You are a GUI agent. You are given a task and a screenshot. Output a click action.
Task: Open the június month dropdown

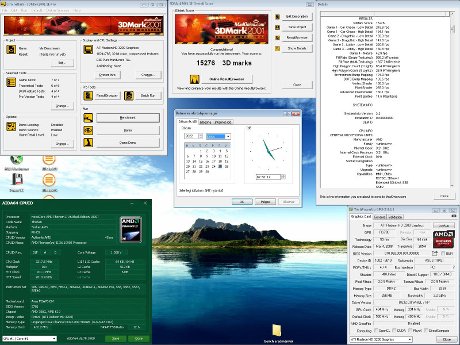pyautogui.click(x=218, y=136)
